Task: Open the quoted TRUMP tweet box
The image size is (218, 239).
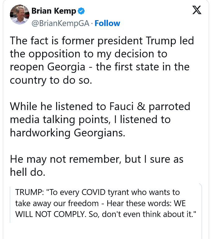Action: [x=105, y=204]
